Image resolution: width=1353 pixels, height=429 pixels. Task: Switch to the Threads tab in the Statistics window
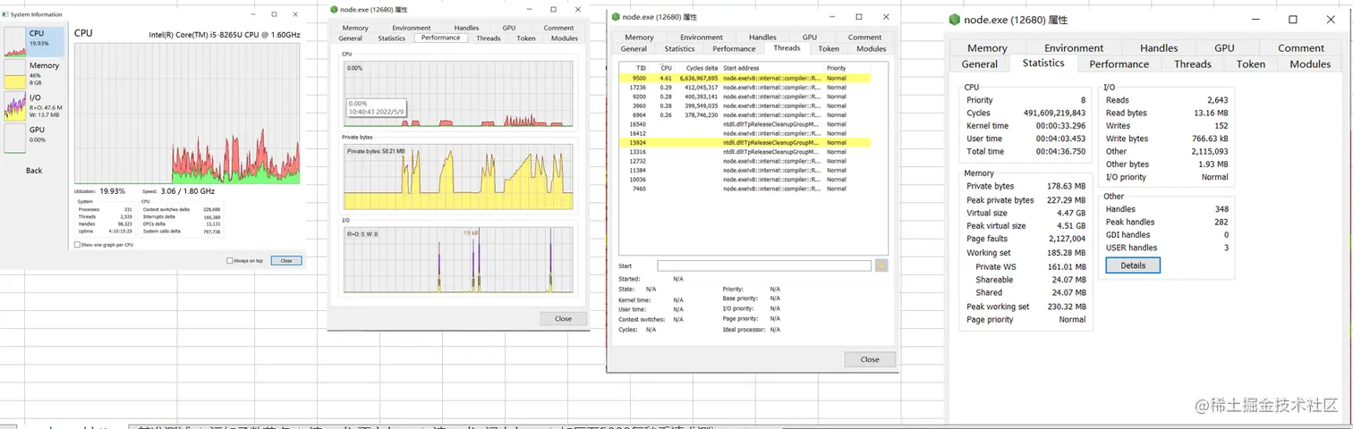point(1193,64)
